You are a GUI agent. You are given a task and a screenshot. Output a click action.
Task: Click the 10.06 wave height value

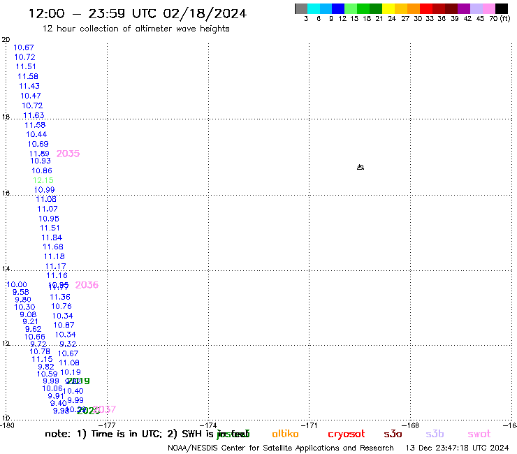[52, 389]
